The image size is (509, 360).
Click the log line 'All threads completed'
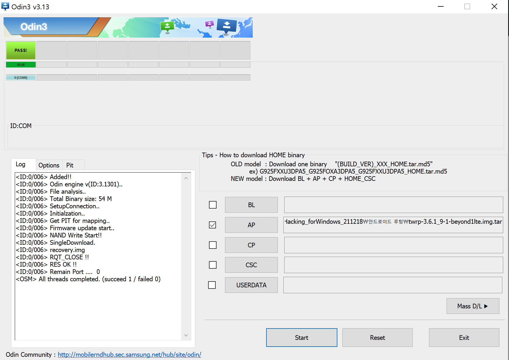pyautogui.click(x=88, y=279)
